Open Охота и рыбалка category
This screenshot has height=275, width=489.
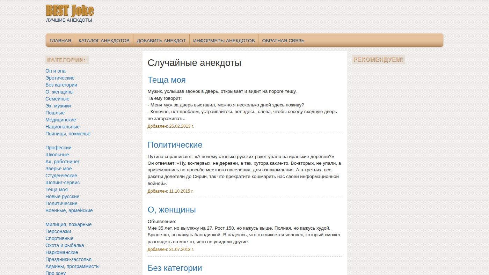coord(65,245)
